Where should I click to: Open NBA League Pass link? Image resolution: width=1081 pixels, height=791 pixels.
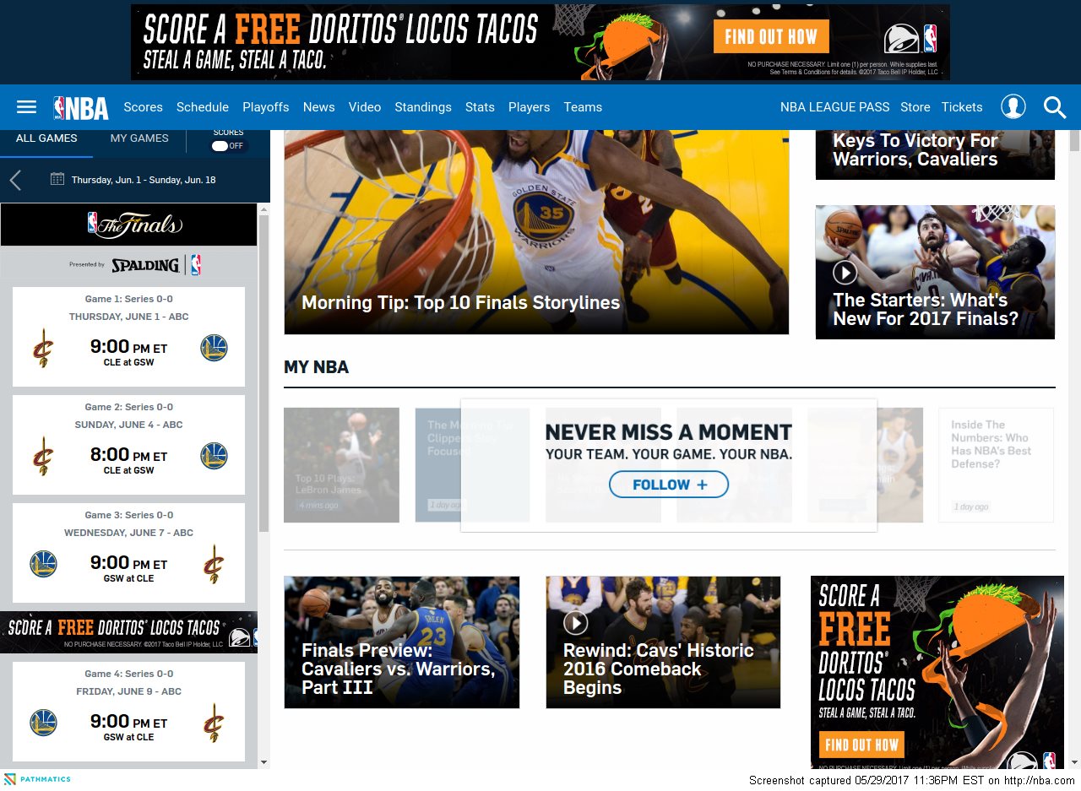[834, 107]
